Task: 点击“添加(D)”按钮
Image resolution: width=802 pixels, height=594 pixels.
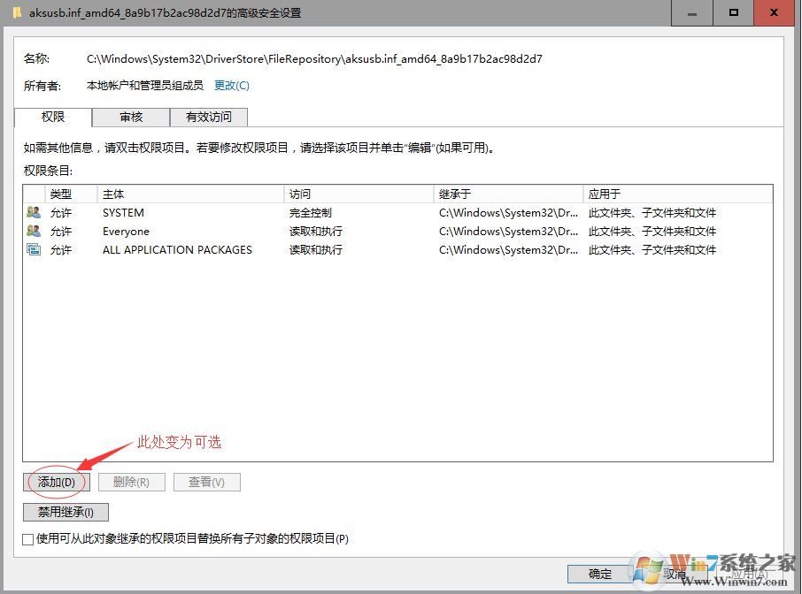Action: [55, 482]
